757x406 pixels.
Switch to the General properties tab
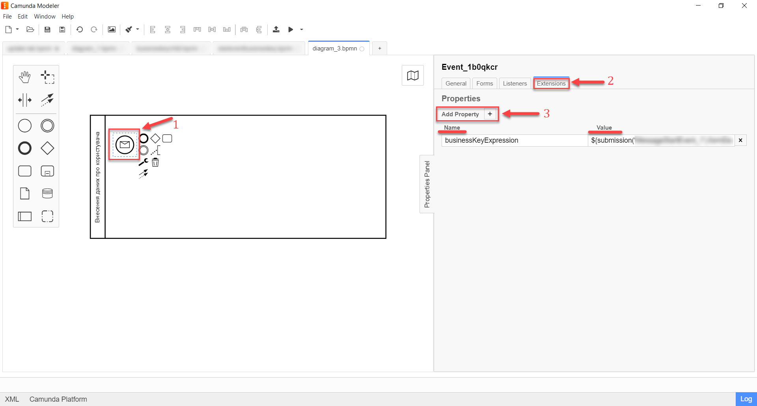pyautogui.click(x=456, y=84)
